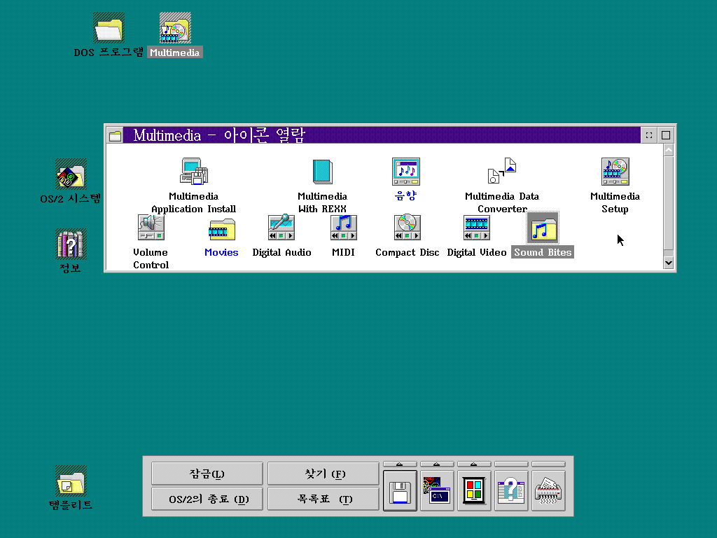Open the 템플리트 templates folder icon
The width and height of the screenshot is (717, 538).
coord(71,481)
